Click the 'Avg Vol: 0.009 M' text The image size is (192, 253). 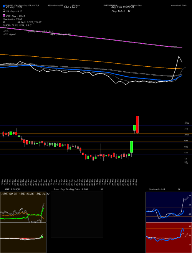coord(122,7)
